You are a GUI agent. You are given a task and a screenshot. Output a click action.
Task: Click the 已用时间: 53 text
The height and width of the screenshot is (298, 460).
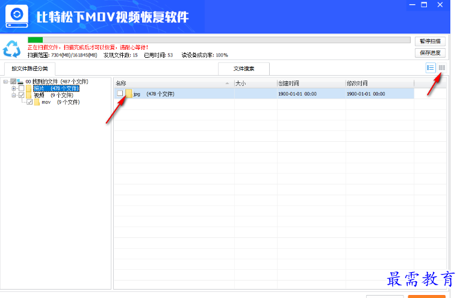[158, 55]
